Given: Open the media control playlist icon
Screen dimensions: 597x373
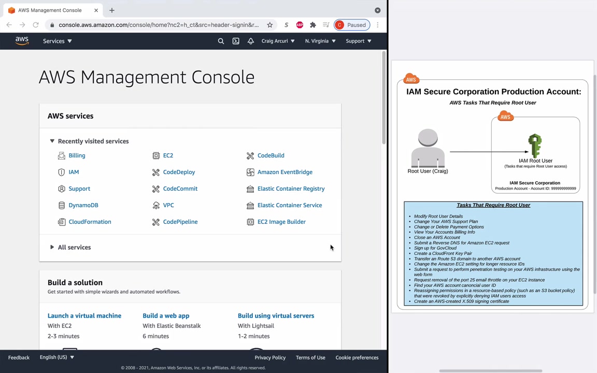Looking at the screenshot, I should (x=326, y=25).
